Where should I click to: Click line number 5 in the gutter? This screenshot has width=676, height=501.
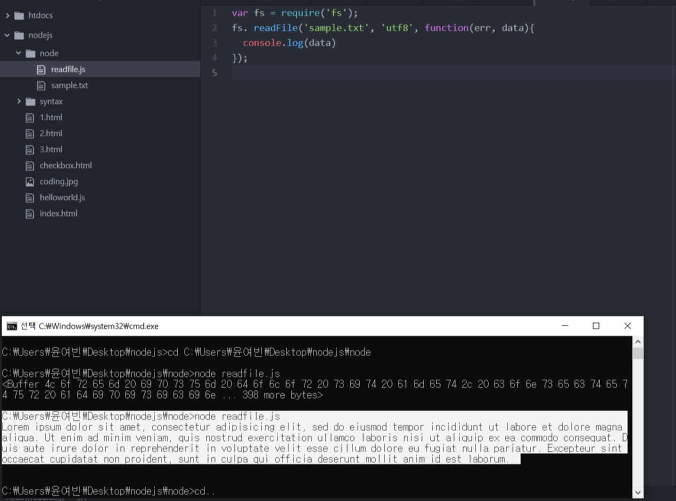[214, 73]
